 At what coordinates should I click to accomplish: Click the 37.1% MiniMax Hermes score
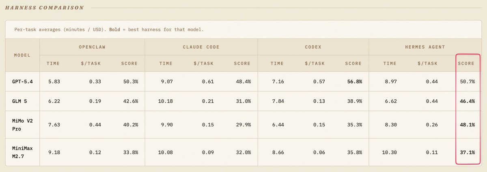click(x=467, y=152)
